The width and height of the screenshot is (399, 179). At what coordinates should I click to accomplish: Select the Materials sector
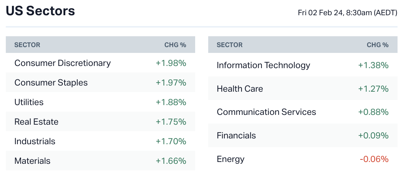pyautogui.click(x=32, y=161)
